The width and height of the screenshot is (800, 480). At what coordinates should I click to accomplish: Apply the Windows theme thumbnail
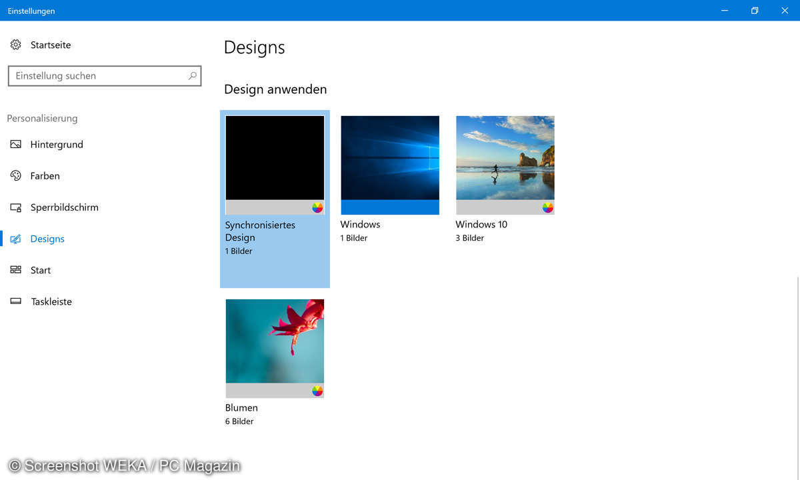390,165
